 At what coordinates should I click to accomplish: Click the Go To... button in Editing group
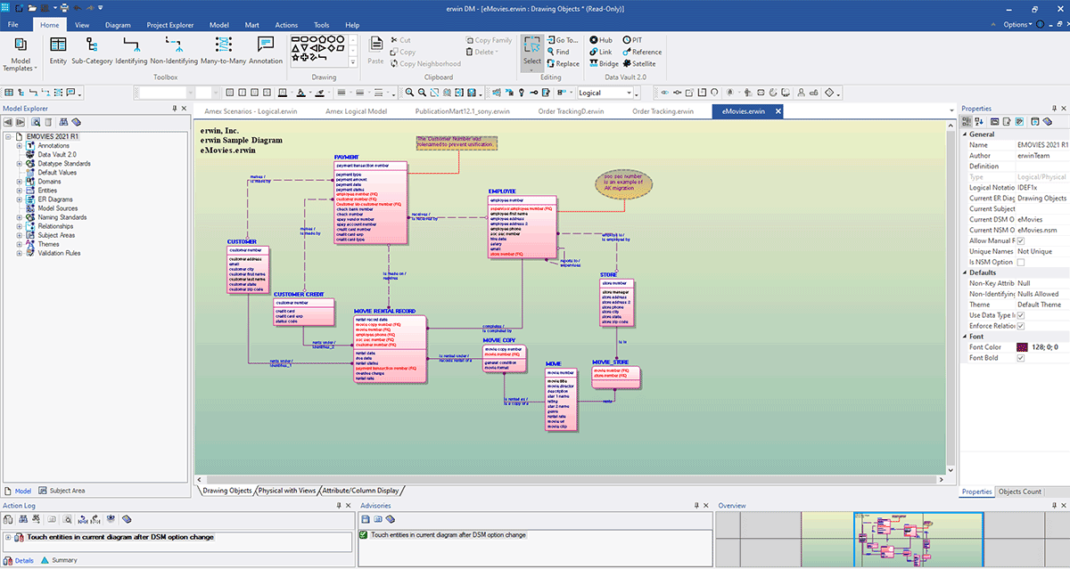point(564,39)
